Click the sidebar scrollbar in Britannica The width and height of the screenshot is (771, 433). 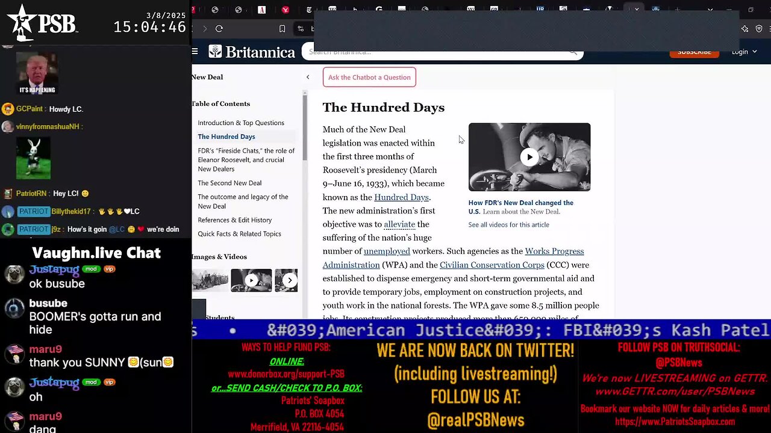(304, 129)
